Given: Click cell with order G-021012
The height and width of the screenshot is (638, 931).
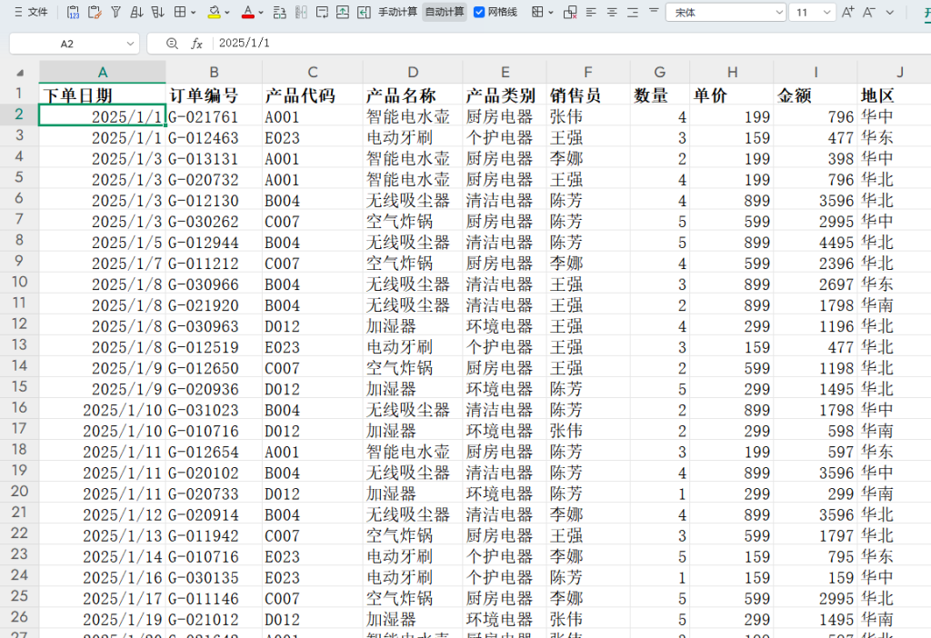Looking at the screenshot, I should 214,619.
